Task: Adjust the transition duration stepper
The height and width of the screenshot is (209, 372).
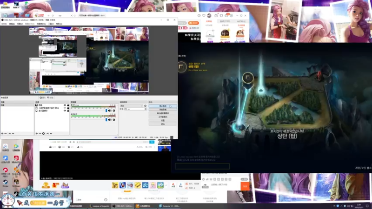Action: tap(146, 109)
